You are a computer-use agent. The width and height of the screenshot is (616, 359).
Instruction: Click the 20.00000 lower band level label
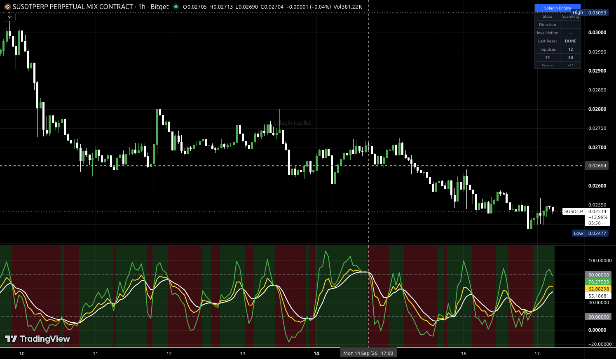(598, 317)
